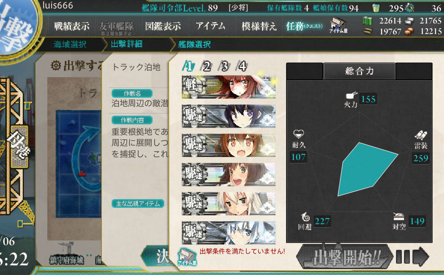Screen dimensions: 444x275
Task: Select fleet number 2 tab
Action: point(207,67)
